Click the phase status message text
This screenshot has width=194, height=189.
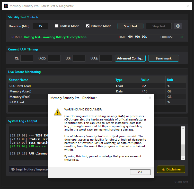click(x=55, y=37)
